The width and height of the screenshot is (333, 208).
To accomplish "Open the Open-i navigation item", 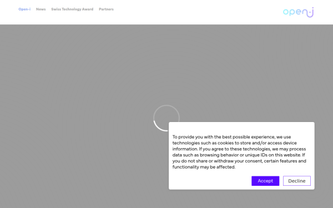I will point(24,9).
